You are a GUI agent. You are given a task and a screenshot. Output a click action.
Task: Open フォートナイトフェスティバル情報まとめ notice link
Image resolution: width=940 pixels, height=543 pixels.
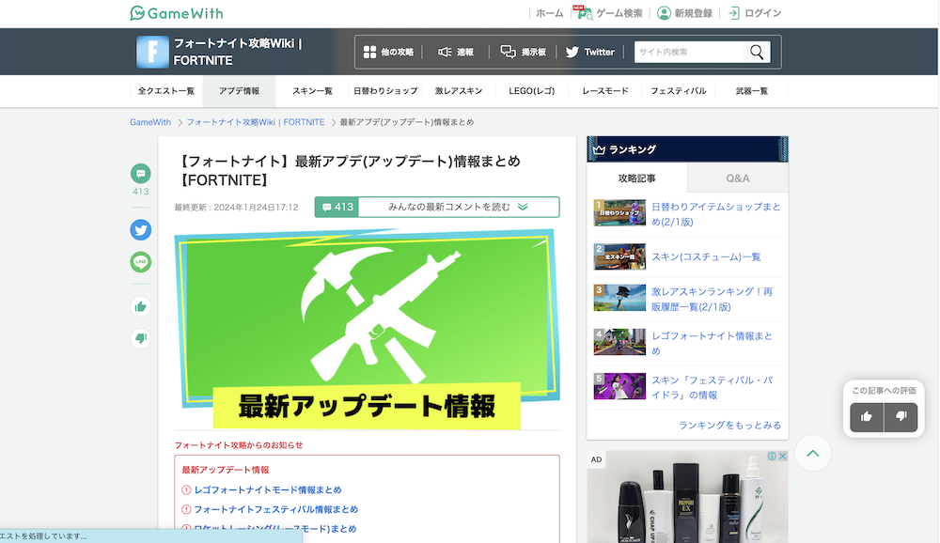click(275, 509)
